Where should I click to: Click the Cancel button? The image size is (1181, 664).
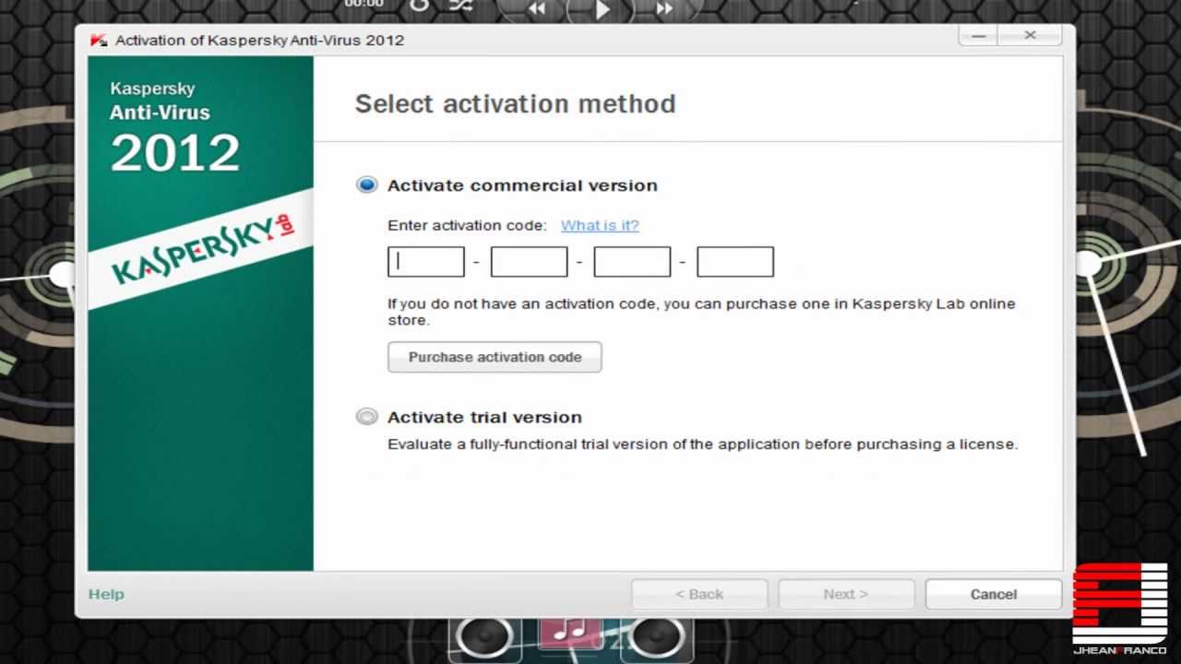coord(994,594)
